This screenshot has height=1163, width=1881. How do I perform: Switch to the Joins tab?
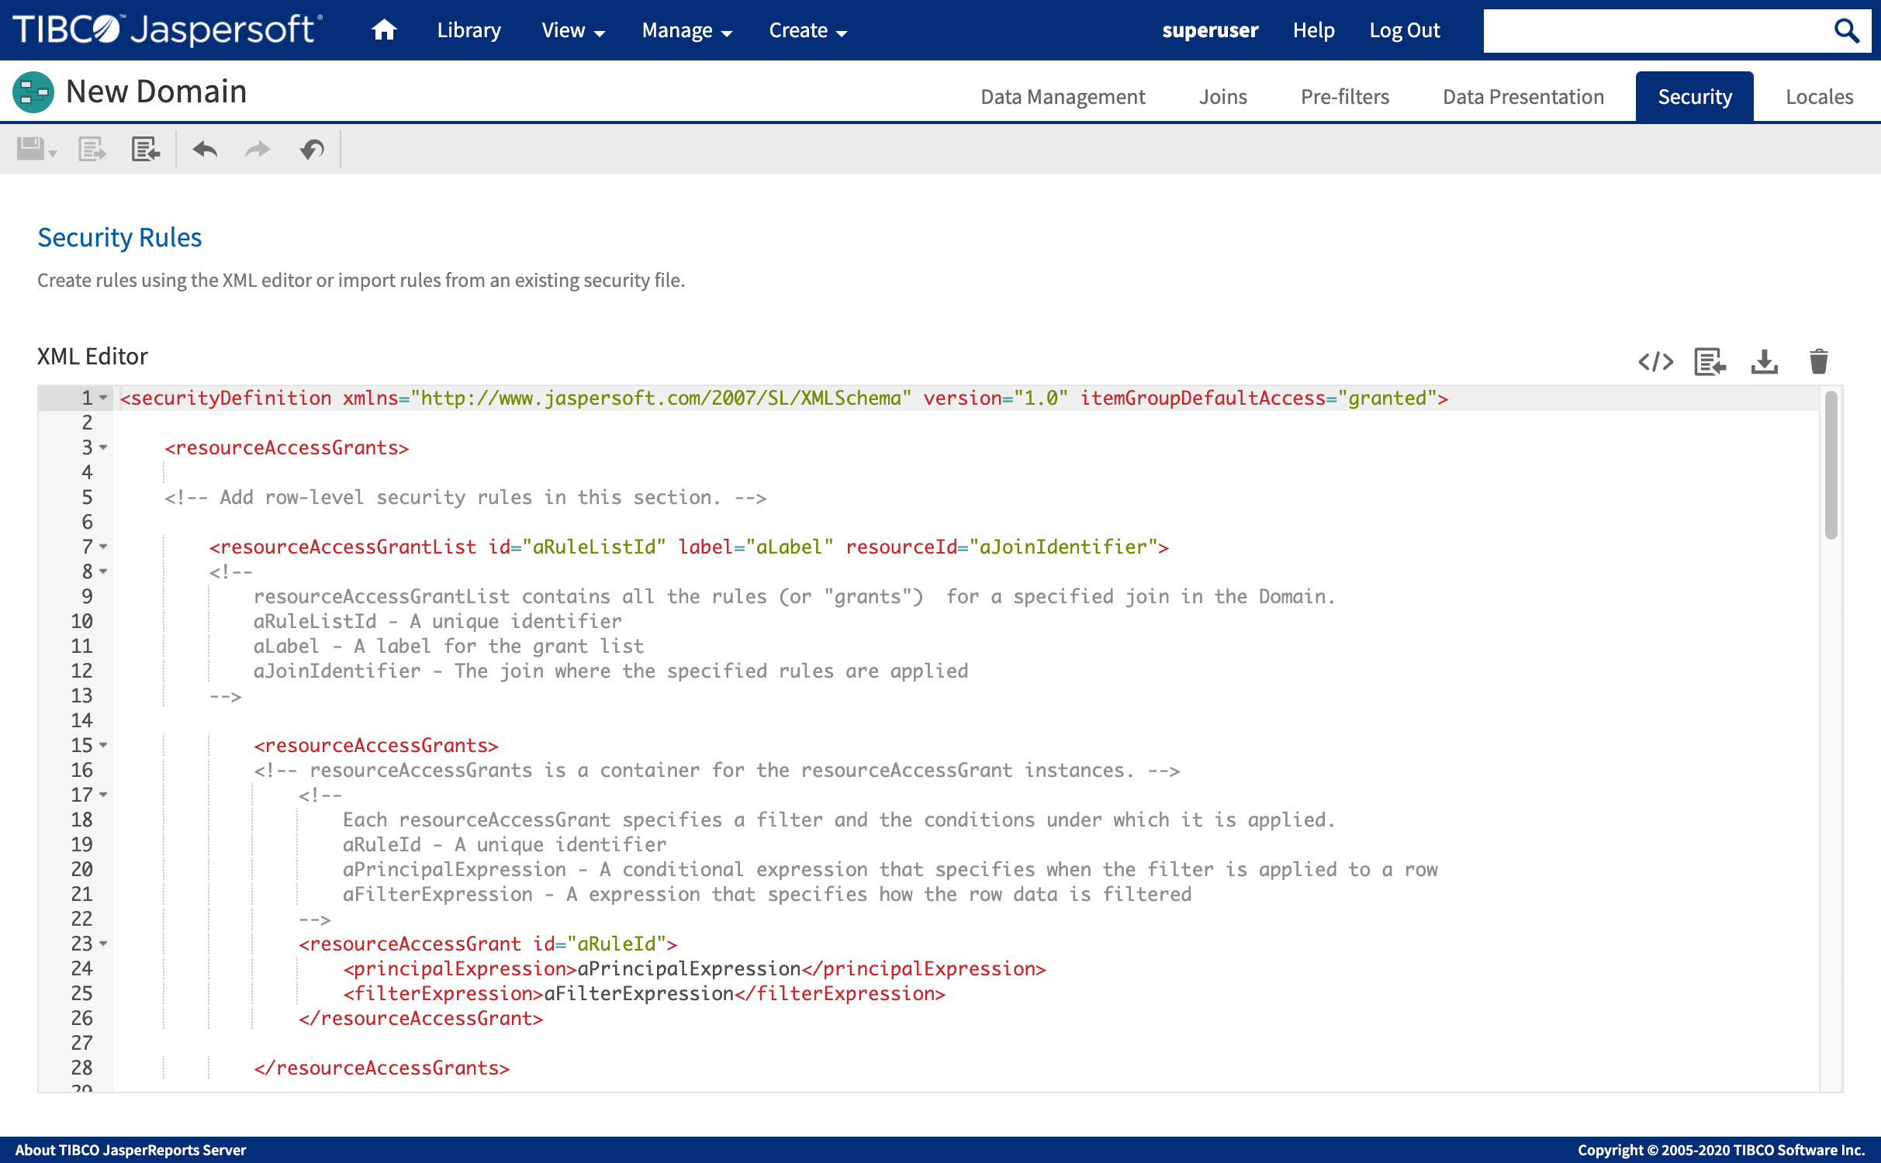point(1223,97)
